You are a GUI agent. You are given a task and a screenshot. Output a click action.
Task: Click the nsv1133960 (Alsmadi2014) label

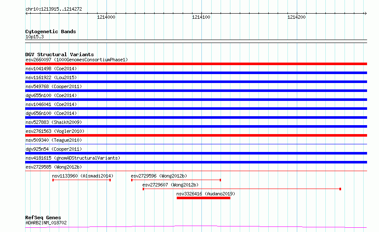[x=83, y=176]
